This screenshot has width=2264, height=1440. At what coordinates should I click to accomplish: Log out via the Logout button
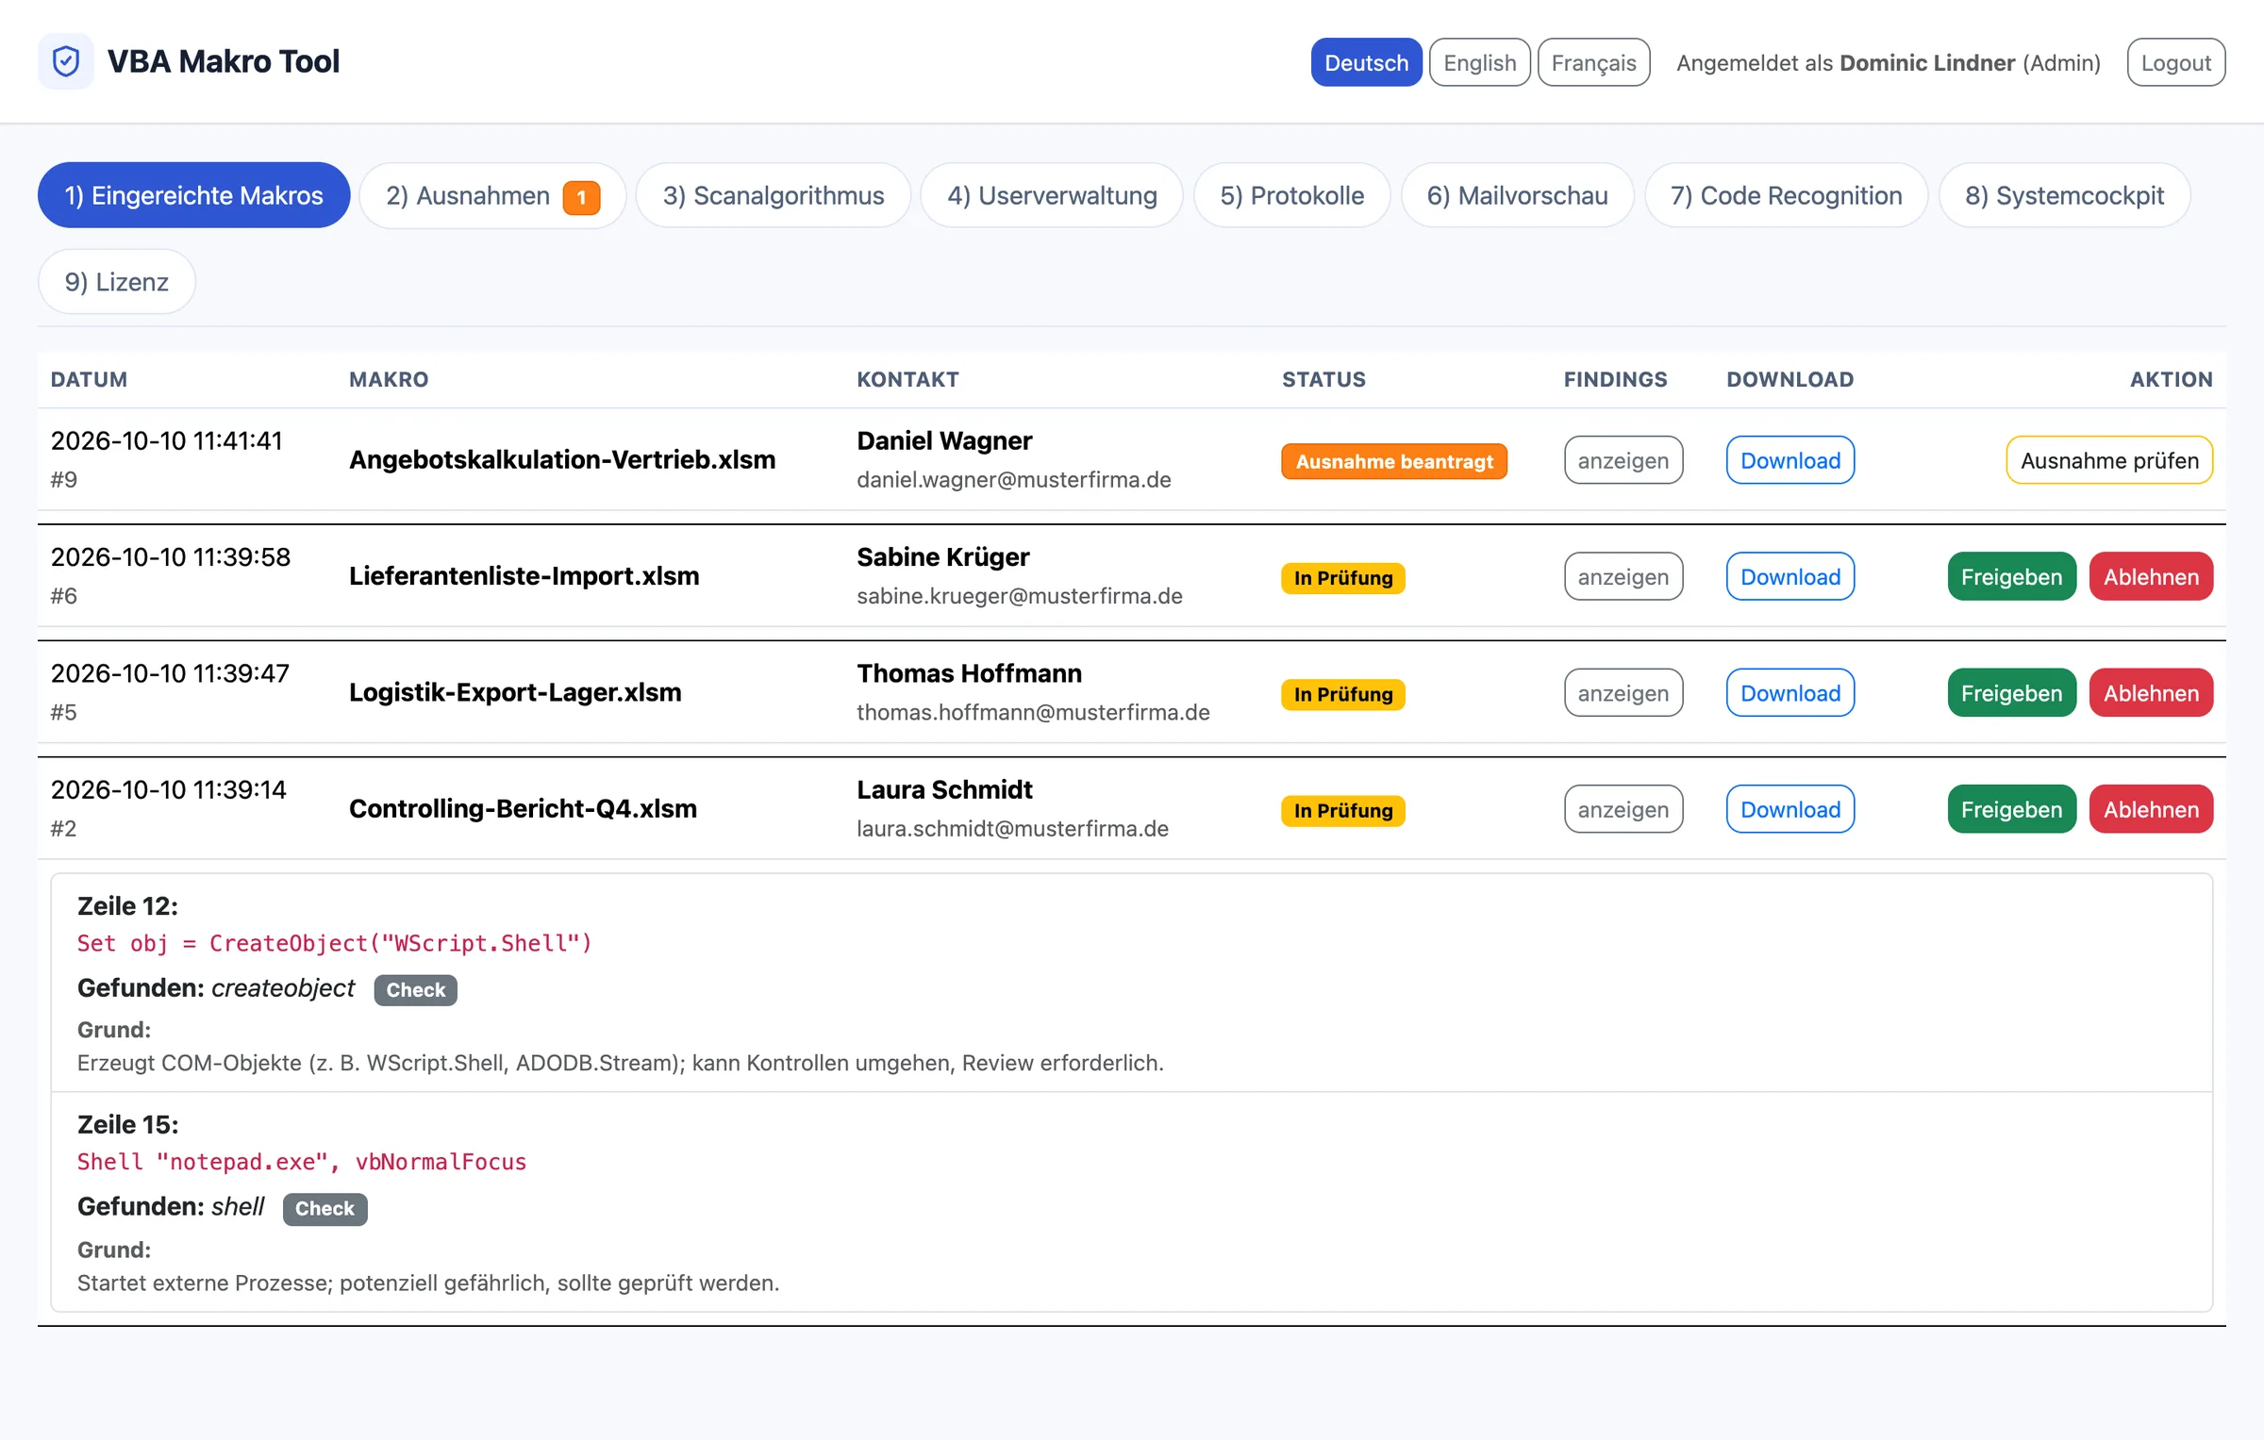(x=2175, y=62)
